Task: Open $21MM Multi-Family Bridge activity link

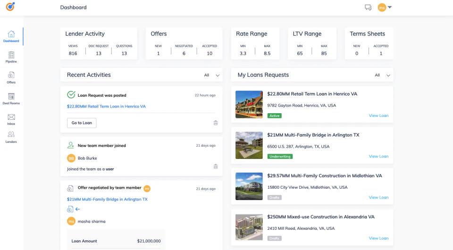Action: pyautogui.click(x=107, y=199)
